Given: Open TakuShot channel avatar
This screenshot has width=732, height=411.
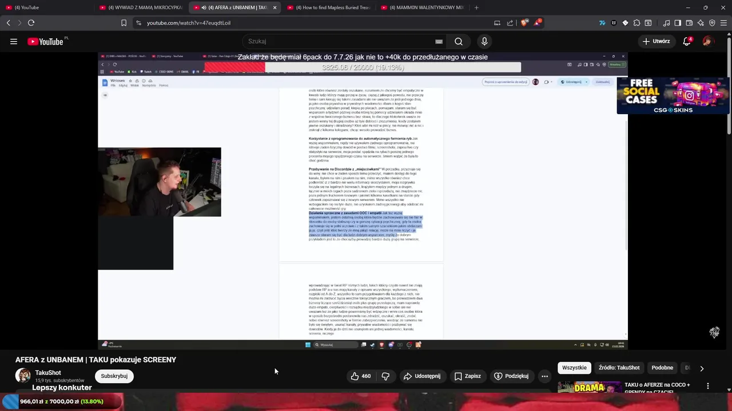Looking at the screenshot, I should [23, 376].
